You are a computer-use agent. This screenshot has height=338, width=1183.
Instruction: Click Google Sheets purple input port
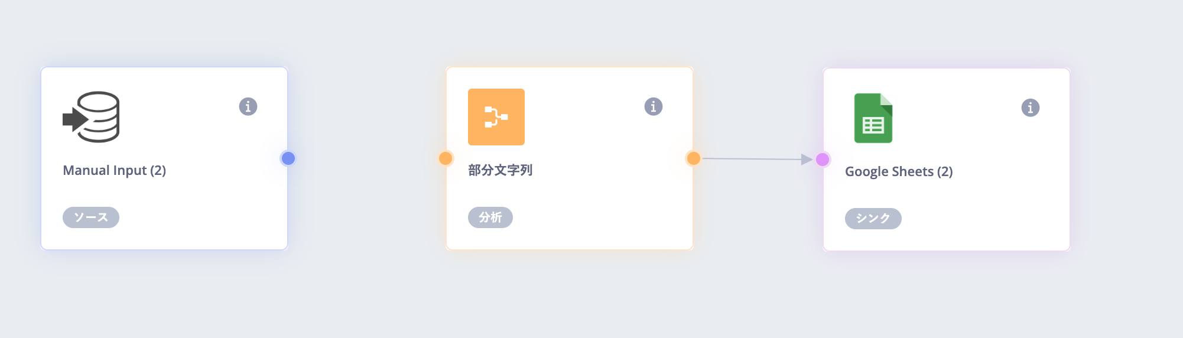click(x=823, y=159)
